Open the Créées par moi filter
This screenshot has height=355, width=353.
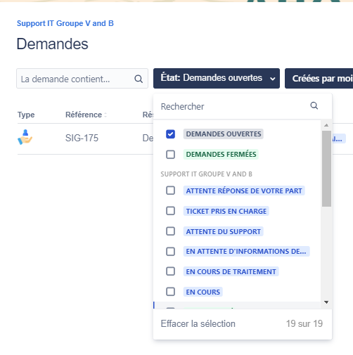(319, 78)
